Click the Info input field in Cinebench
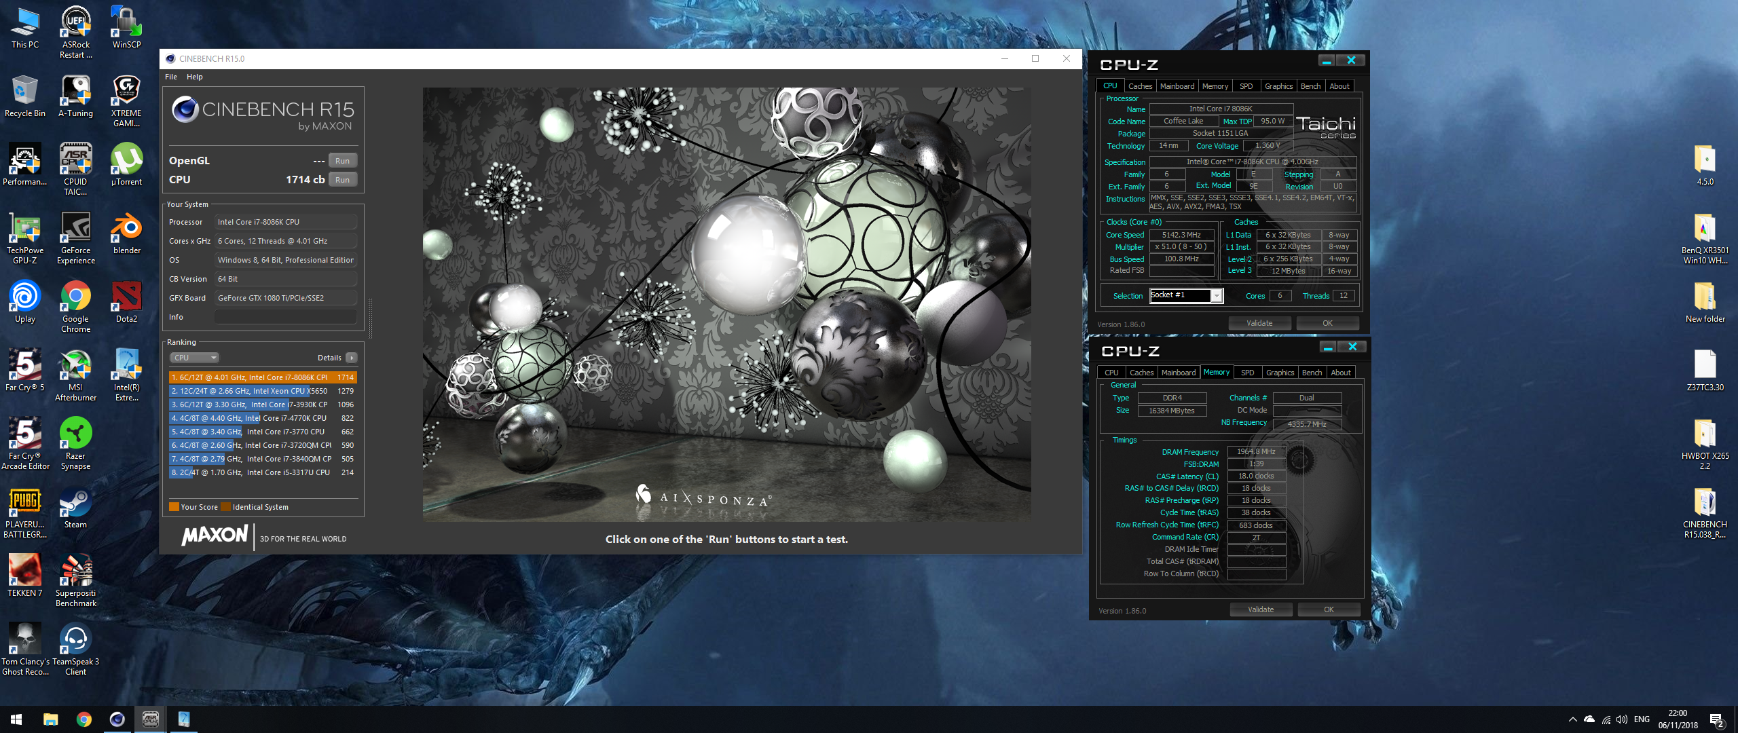The image size is (1738, 733). click(x=286, y=317)
